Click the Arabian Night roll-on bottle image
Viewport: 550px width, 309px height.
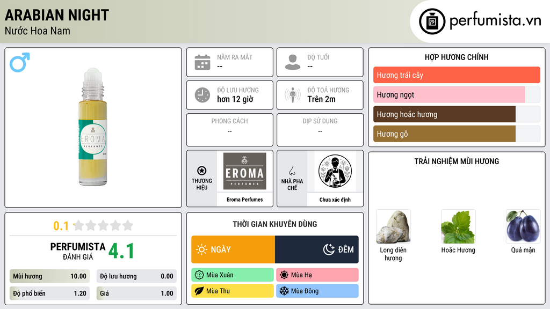(92, 127)
